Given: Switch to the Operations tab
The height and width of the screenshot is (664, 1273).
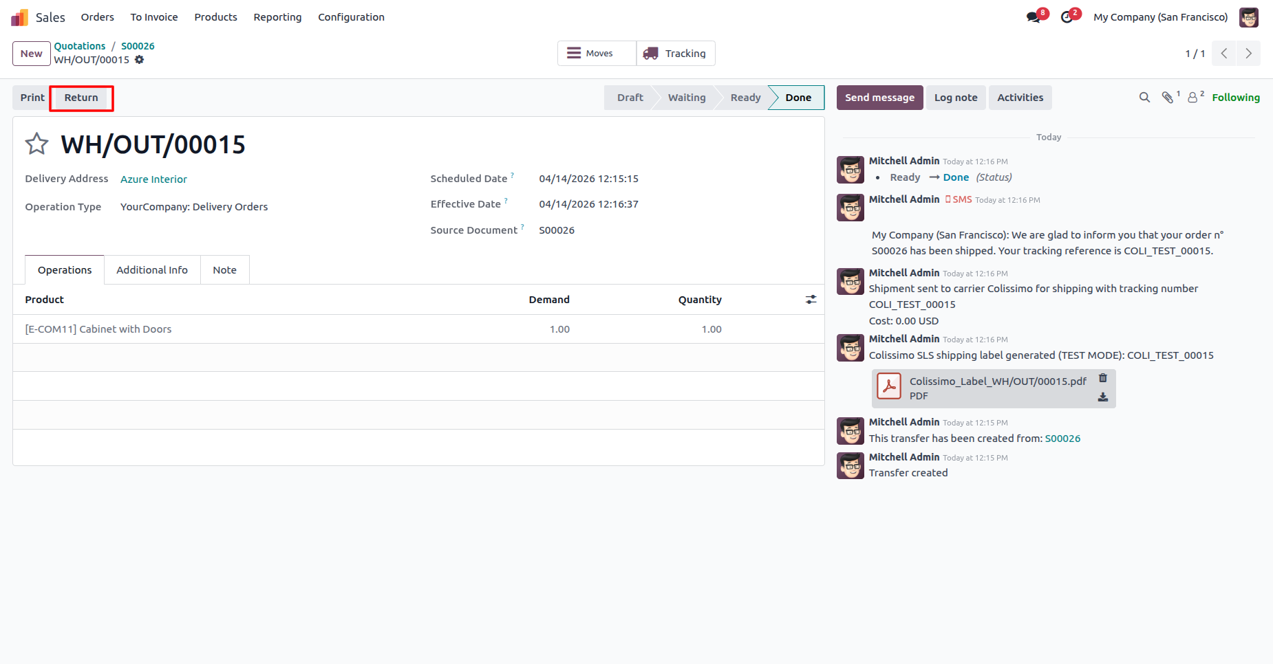Looking at the screenshot, I should tap(65, 270).
